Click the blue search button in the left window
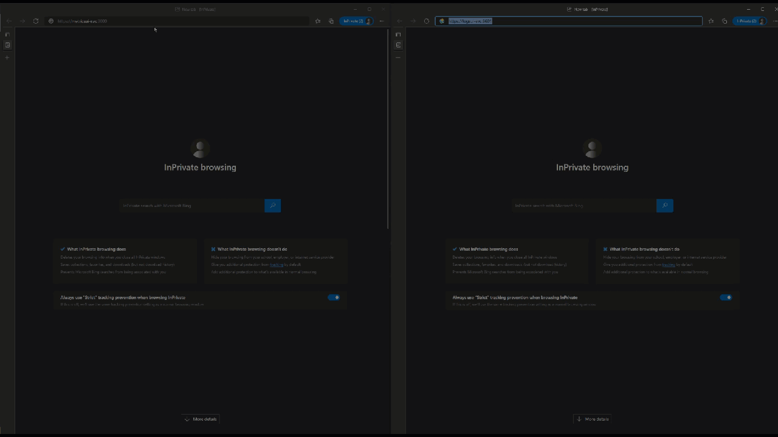The image size is (778, 437). [272, 206]
